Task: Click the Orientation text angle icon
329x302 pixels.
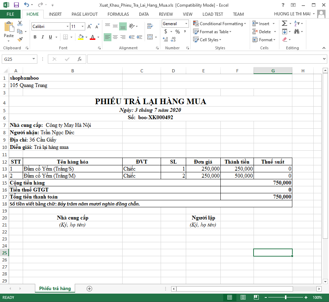Action: point(132,26)
